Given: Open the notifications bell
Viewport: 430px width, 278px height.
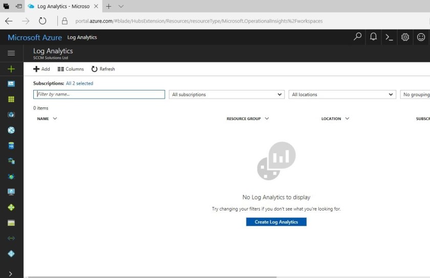Looking at the screenshot, I should click(374, 37).
